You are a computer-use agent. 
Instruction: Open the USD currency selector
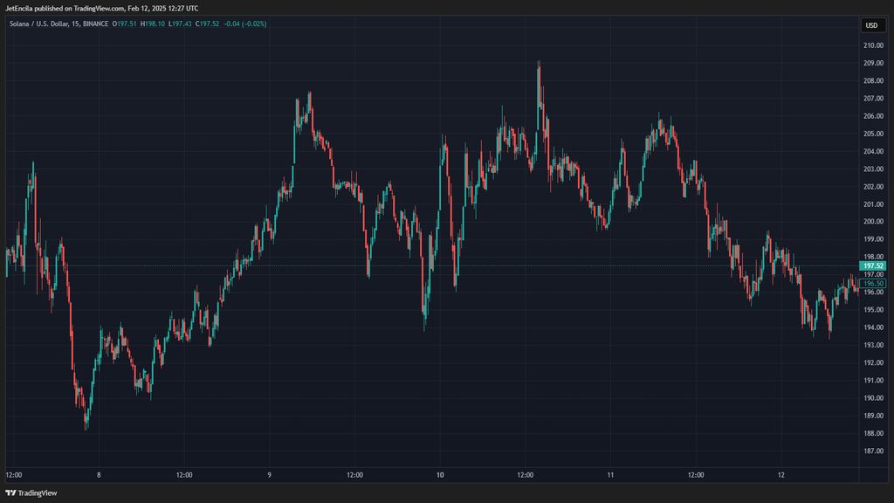[x=872, y=25]
